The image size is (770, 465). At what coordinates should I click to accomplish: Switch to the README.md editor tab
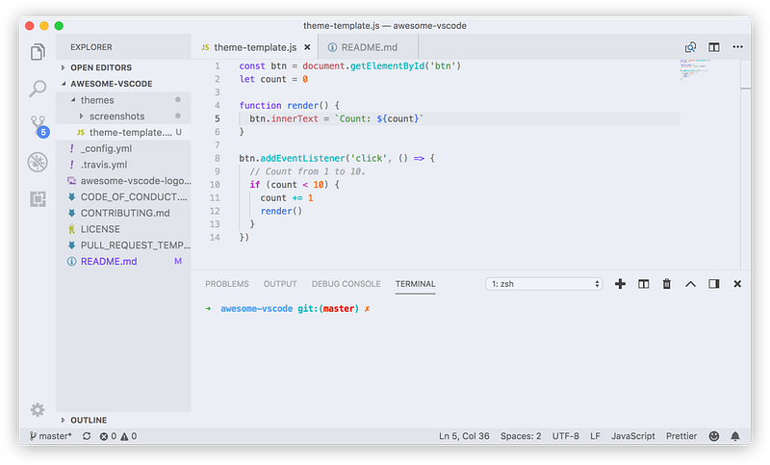(x=369, y=47)
